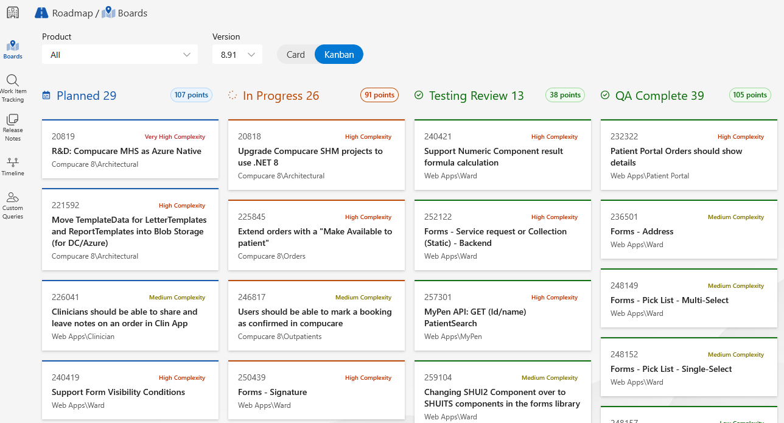Open Custom Queries
This screenshot has height=423, width=784.
12,201
